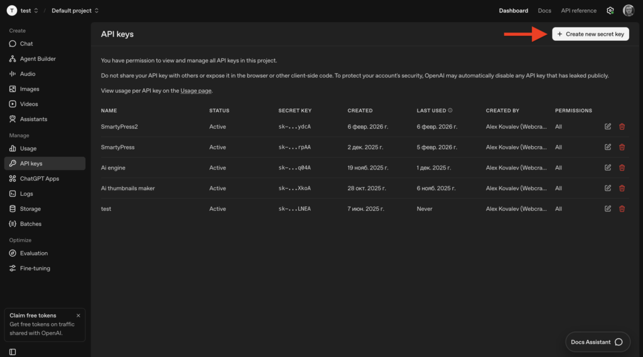The width and height of the screenshot is (643, 357).
Task: Click the STATUS column header
Action: coord(219,110)
